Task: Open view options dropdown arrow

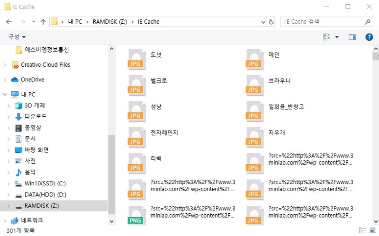Action: point(337,37)
